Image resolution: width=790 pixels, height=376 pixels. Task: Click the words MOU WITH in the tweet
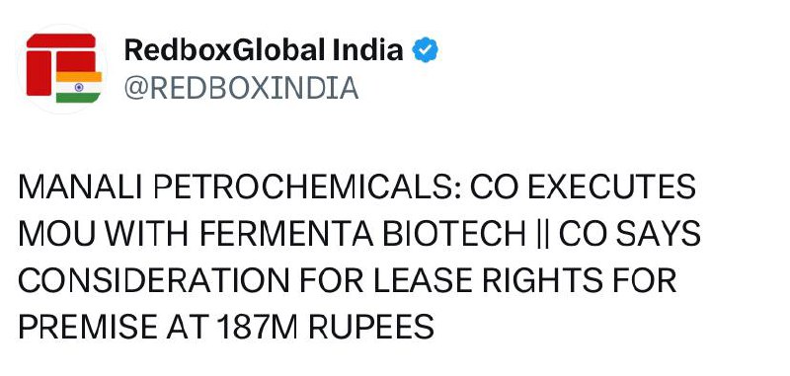[105, 234]
